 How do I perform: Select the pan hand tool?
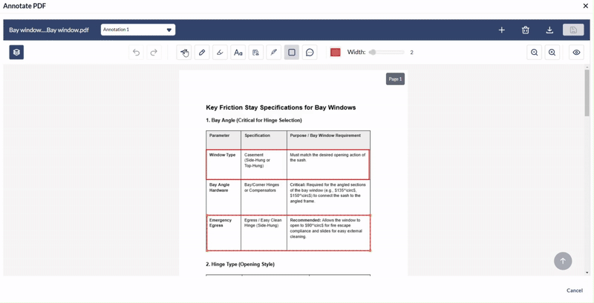[x=184, y=53]
